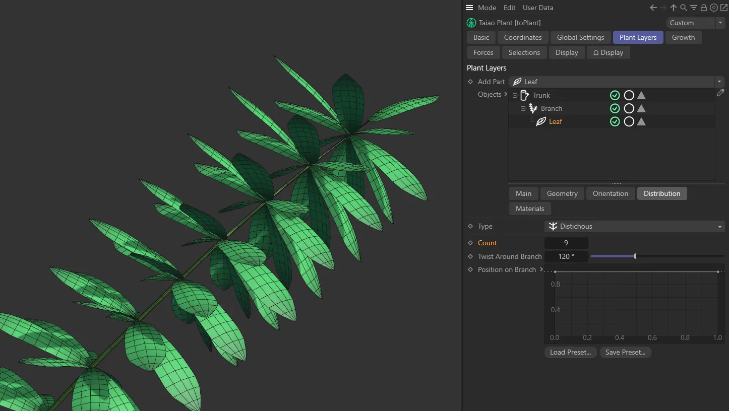Click the search magnifier icon
Image resolution: width=729 pixels, height=411 pixels.
pos(684,8)
